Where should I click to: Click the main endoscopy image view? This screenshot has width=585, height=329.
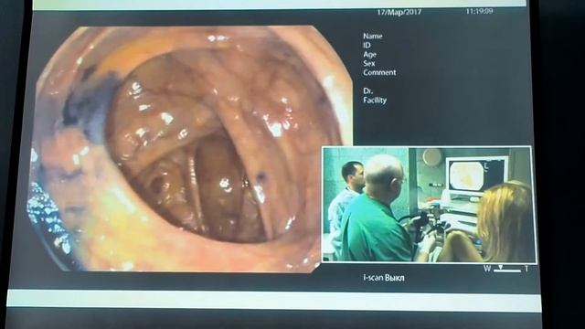point(190,148)
